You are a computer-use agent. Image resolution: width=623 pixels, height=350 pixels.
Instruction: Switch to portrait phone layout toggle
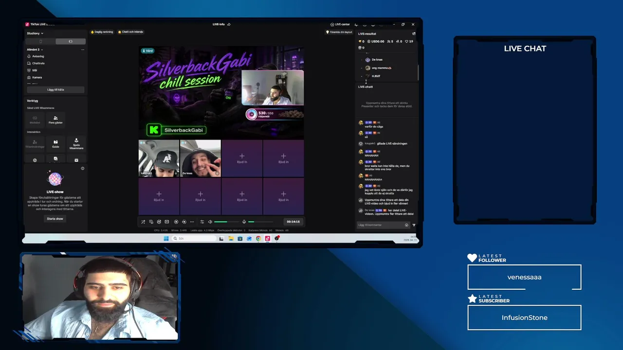pyautogui.click(x=41, y=41)
